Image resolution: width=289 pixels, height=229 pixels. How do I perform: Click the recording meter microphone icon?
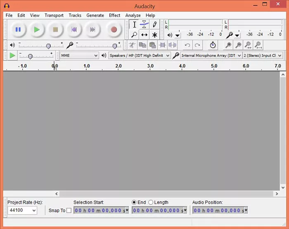230,35
